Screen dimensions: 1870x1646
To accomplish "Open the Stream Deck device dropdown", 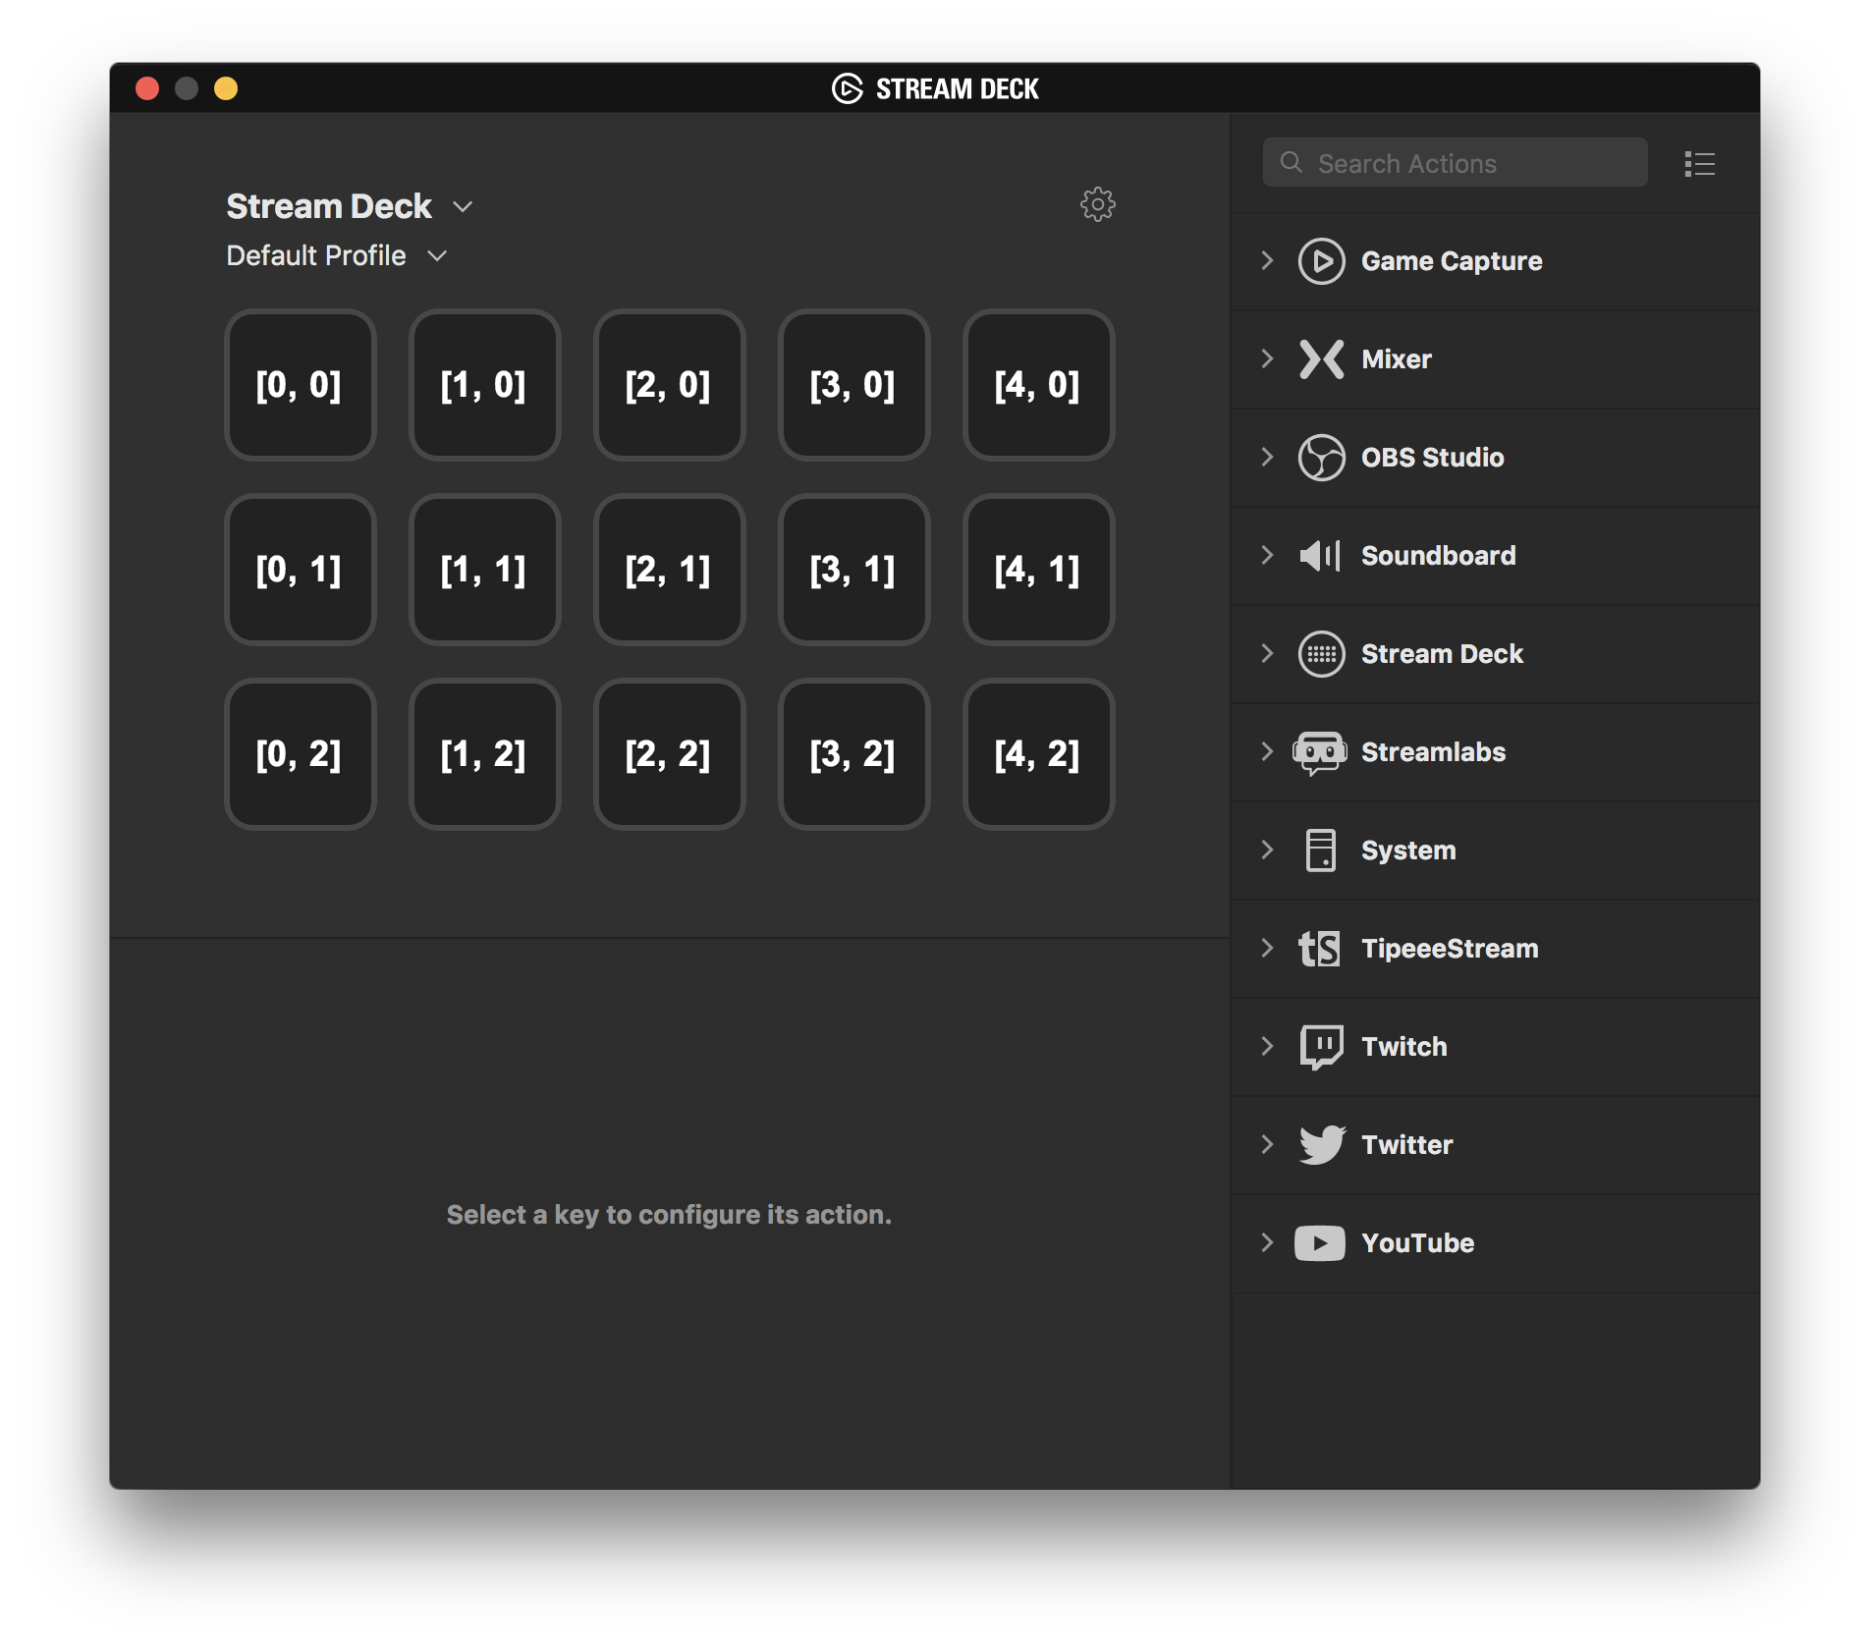I will (463, 207).
